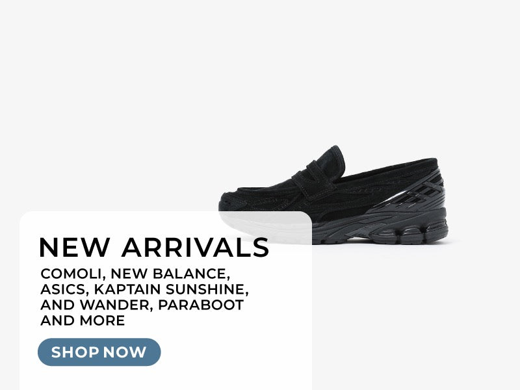520x390 pixels.
Task: Click the white card's empty area below SHOP NOW
Action: coord(166,378)
